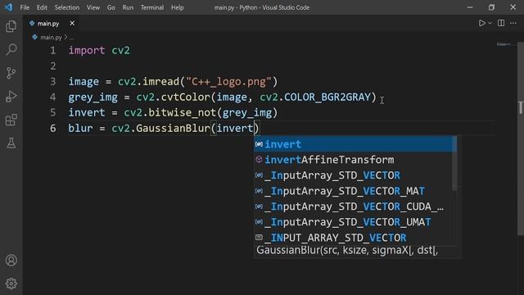Split the editor right
This screenshot has height=295, width=524.
tap(501, 23)
